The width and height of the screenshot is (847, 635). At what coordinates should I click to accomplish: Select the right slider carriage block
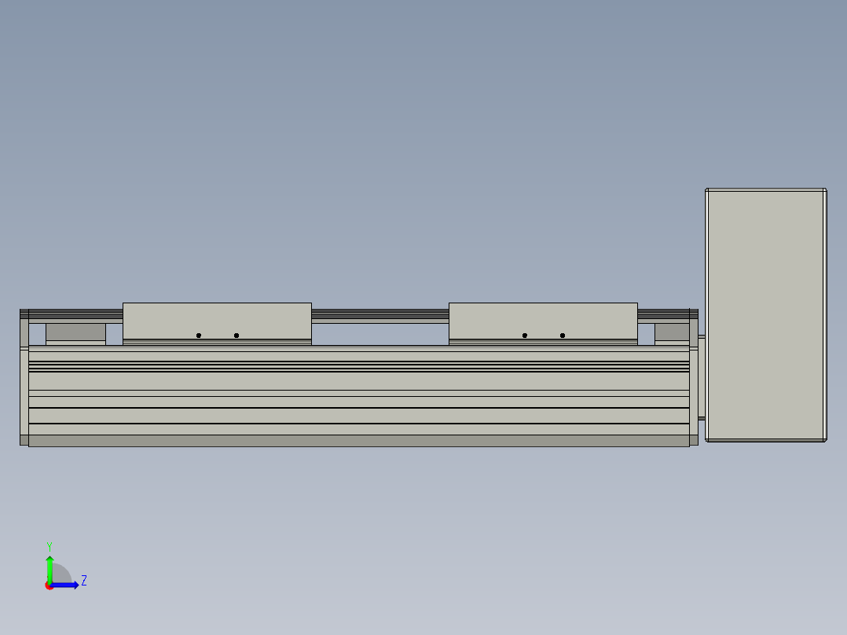pyautogui.click(x=543, y=323)
